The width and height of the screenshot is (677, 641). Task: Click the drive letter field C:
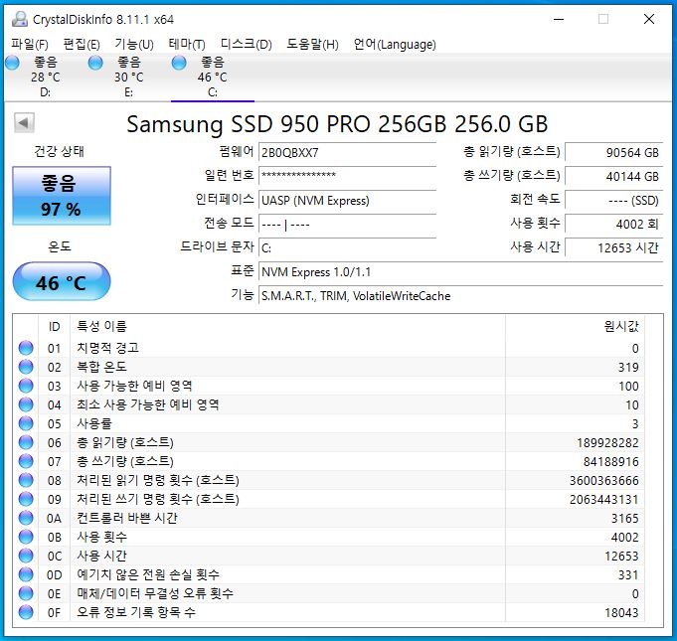347,247
